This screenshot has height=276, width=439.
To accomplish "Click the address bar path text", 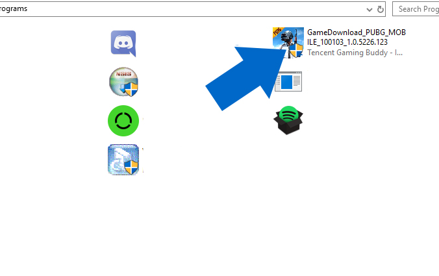I will (x=14, y=8).
